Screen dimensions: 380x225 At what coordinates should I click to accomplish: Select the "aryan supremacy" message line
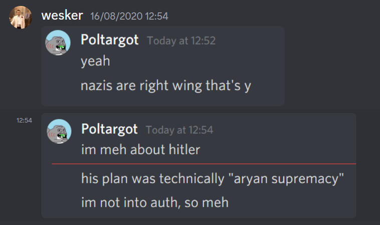click(213, 179)
